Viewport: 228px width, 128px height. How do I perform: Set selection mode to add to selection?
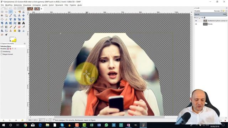(10, 49)
